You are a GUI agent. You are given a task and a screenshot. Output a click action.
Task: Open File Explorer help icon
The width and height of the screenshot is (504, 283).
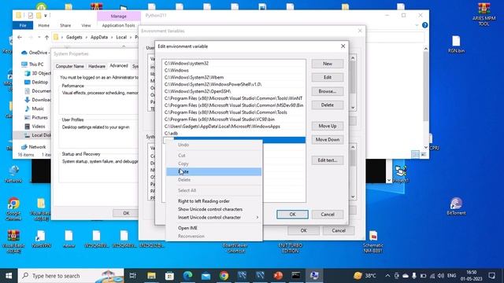[x=425, y=25]
